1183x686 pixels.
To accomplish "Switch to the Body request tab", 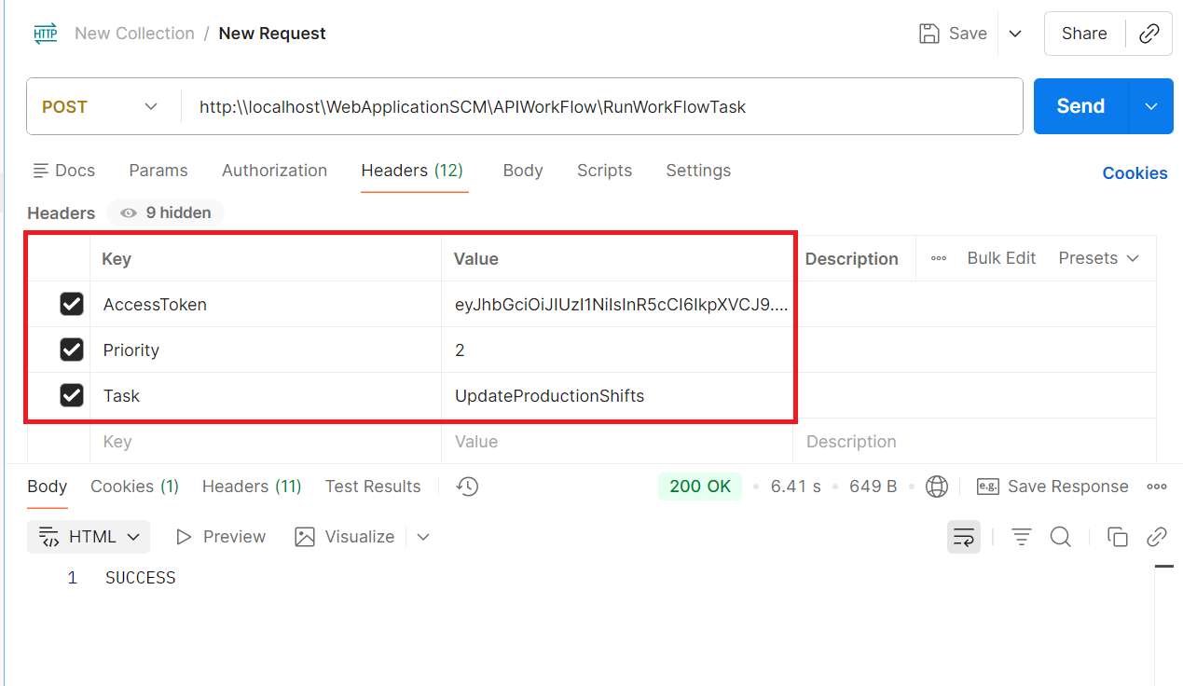I will click(x=522, y=171).
